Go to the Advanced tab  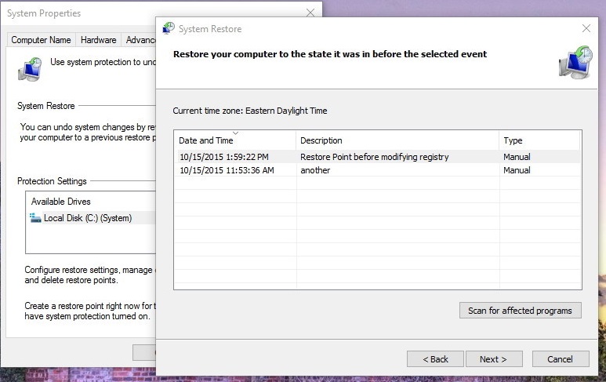140,40
